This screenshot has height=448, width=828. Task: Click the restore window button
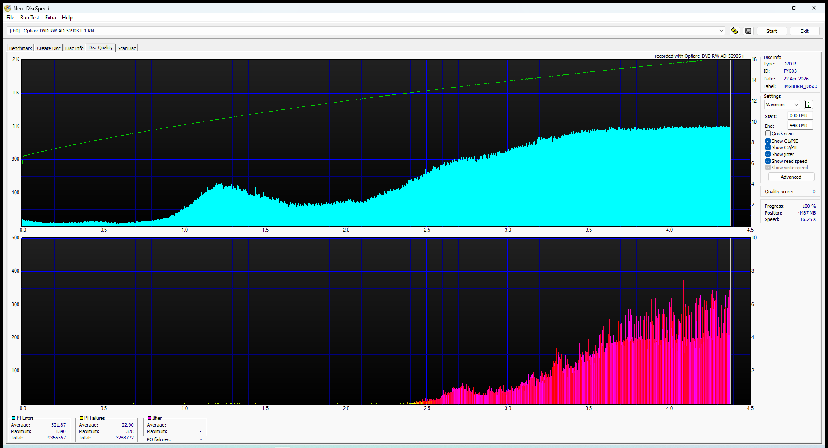coord(794,8)
